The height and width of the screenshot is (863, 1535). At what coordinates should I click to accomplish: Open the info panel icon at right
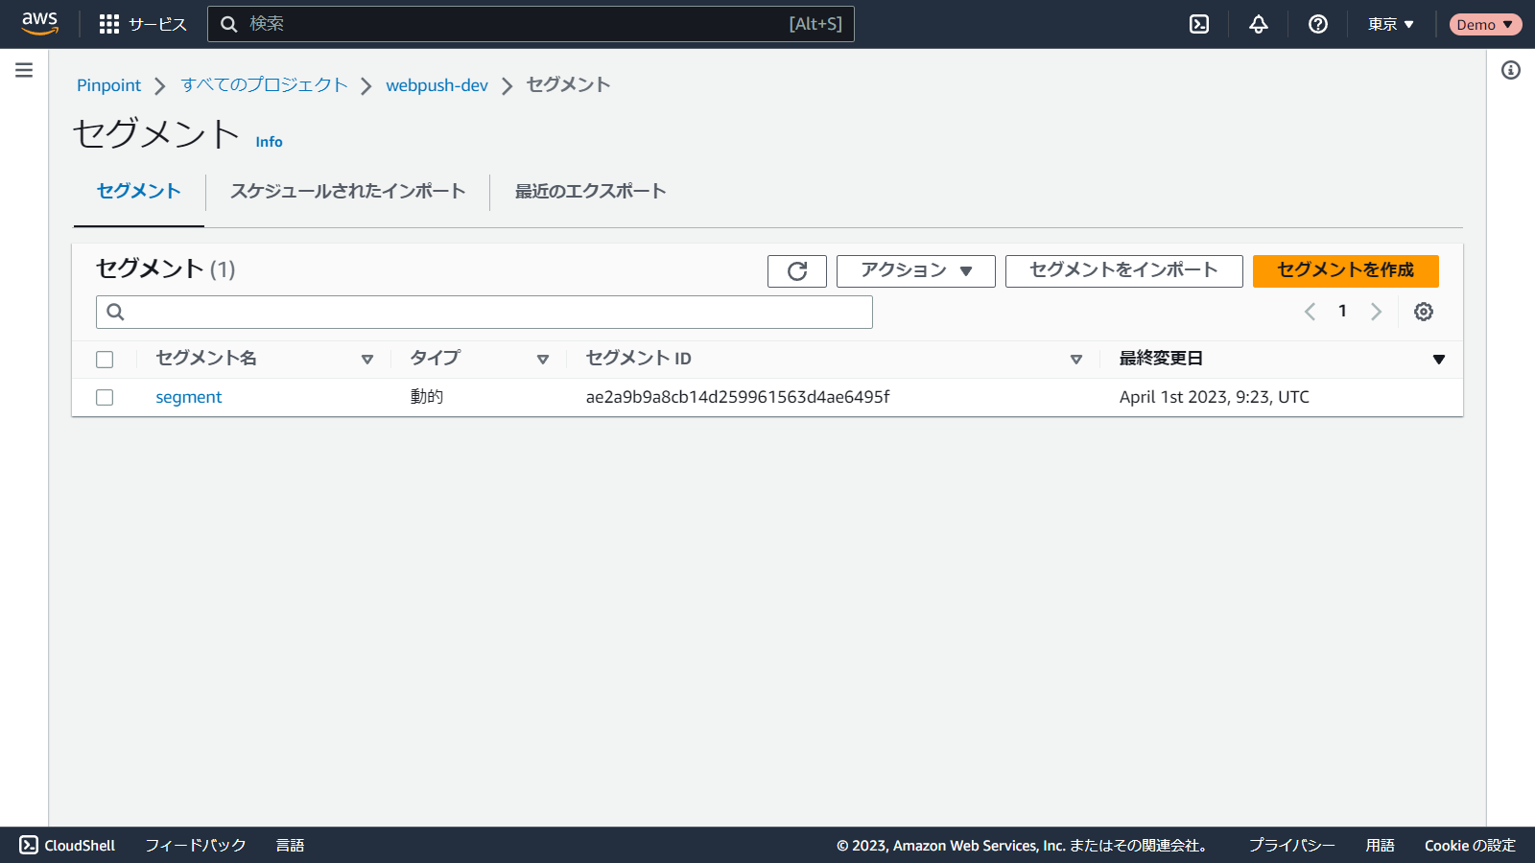pyautogui.click(x=1511, y=70)
